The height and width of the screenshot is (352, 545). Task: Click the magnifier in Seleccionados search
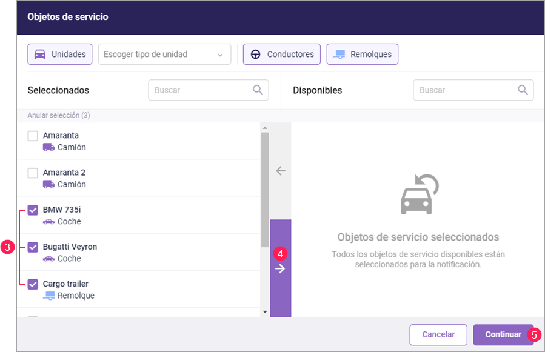pyautogui.click(x=258, y=90)
